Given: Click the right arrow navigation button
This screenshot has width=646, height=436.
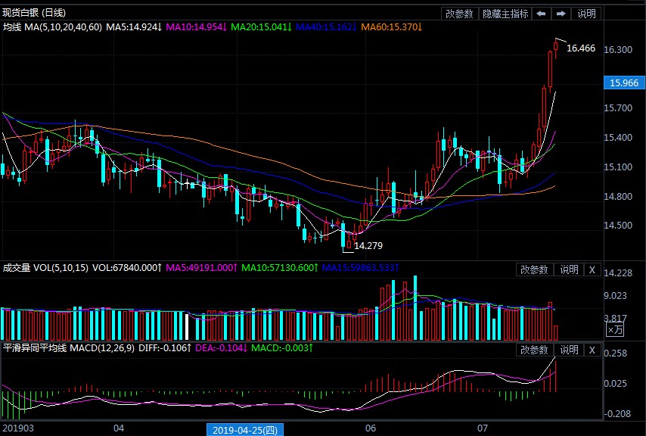Looking at the screenshot, I should click(561, 14).
